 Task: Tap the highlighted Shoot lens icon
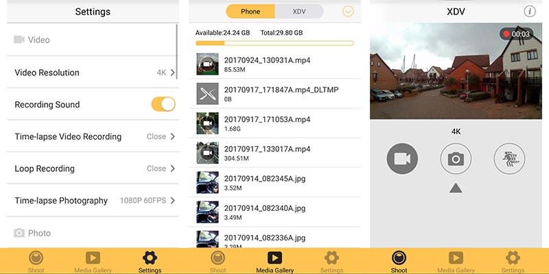pos(399,258)
